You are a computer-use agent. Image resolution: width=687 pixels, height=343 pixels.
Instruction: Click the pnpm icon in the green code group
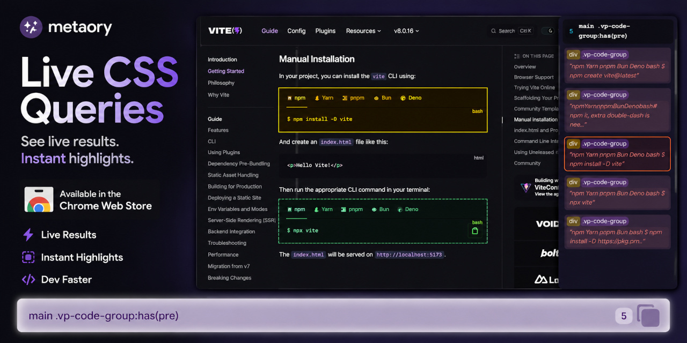point(343,210)
